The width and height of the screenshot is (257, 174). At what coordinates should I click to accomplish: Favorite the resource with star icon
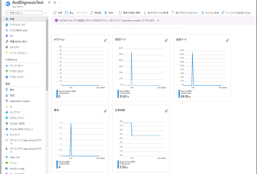[55, 2]
